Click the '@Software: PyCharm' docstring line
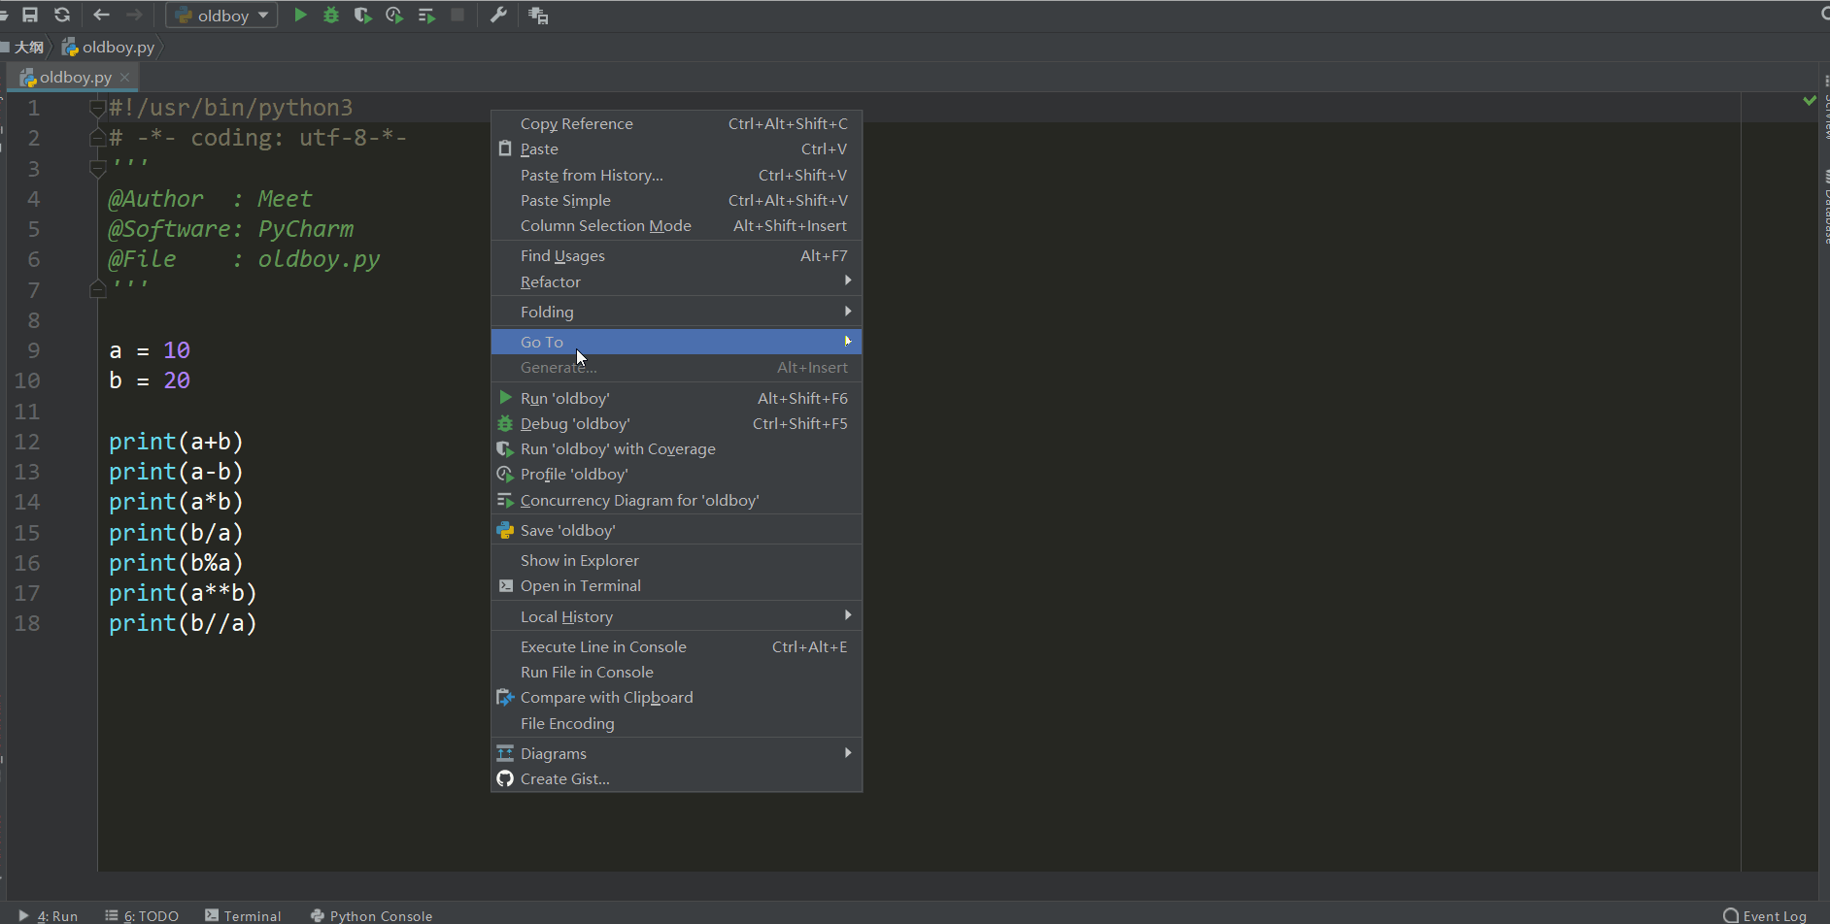Screen dimensions: 1830x924 231,229
